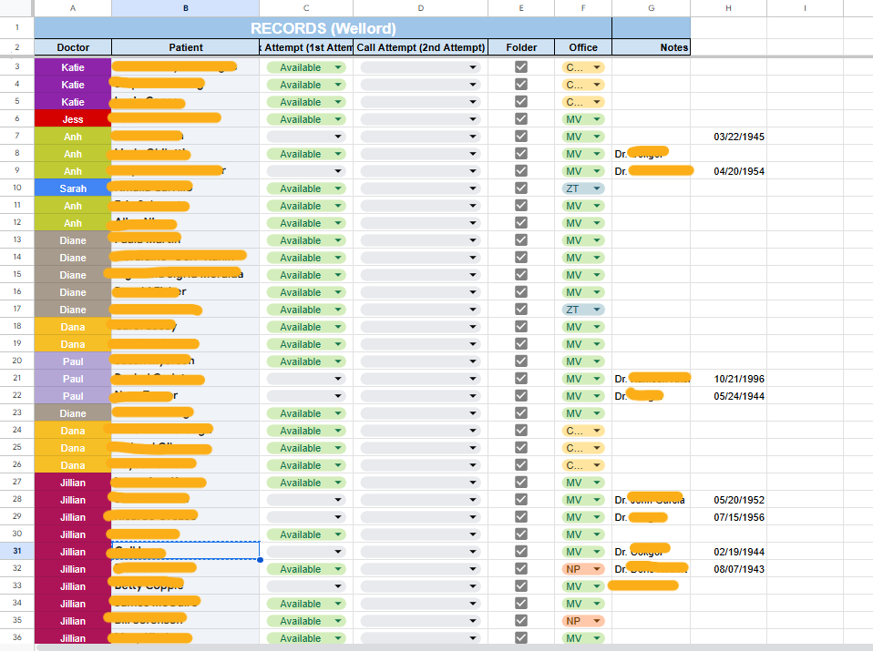Screen dimensions: 873x651
Task: Click the Doctor header cell
Action: pyautogui.click(x=73, y=47)
